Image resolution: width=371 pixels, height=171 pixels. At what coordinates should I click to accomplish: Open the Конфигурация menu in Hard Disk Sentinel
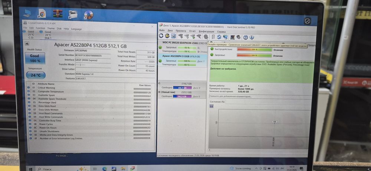pyautogui.click(x=206, y=31)
